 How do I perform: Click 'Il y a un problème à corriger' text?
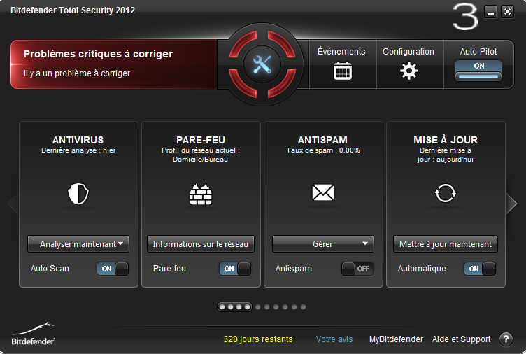pos(77,73)
